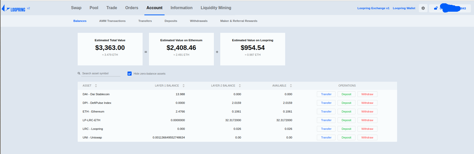Screen dimensions: 474x154
Task: Sort by Asset column arrows
Action: [96, 86]
